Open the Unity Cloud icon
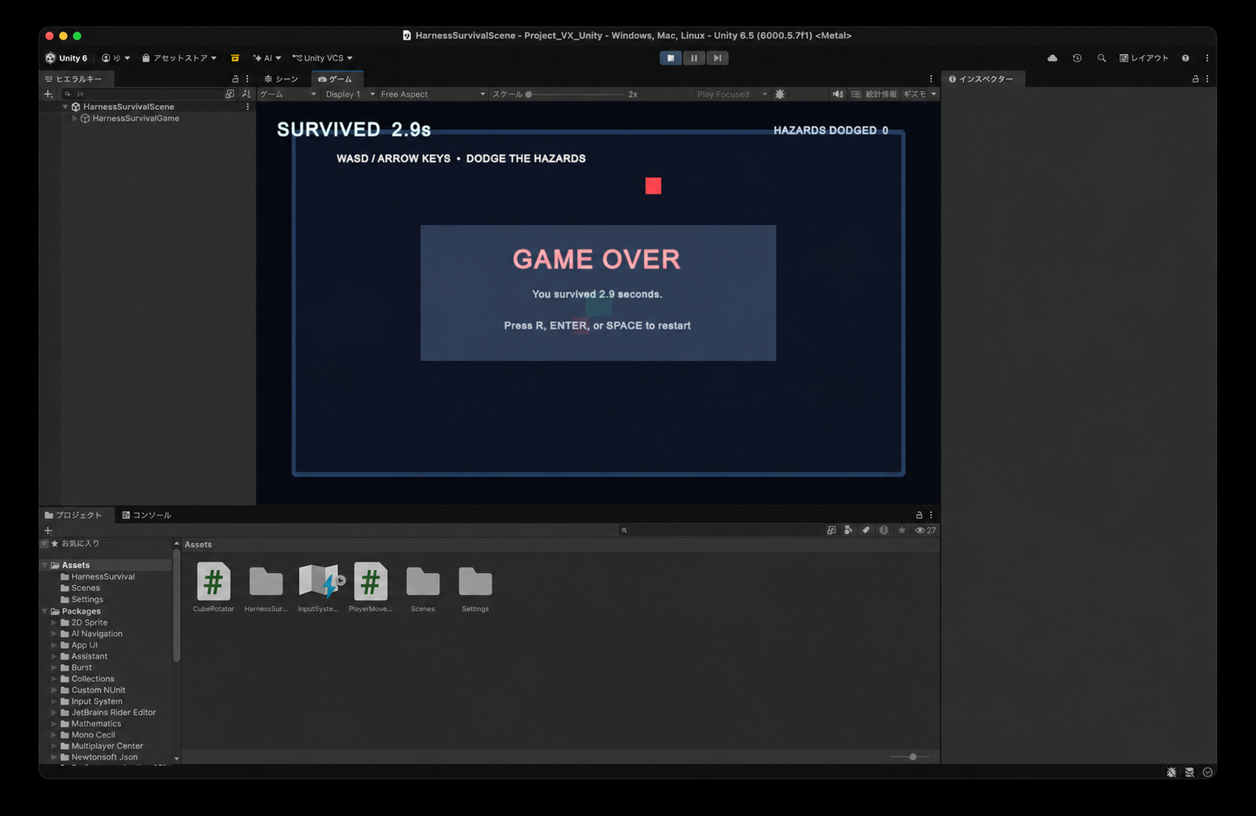 1053,58
